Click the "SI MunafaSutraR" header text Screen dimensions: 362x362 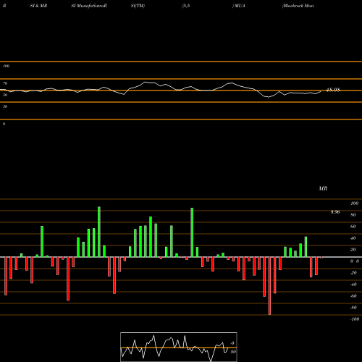89,6
